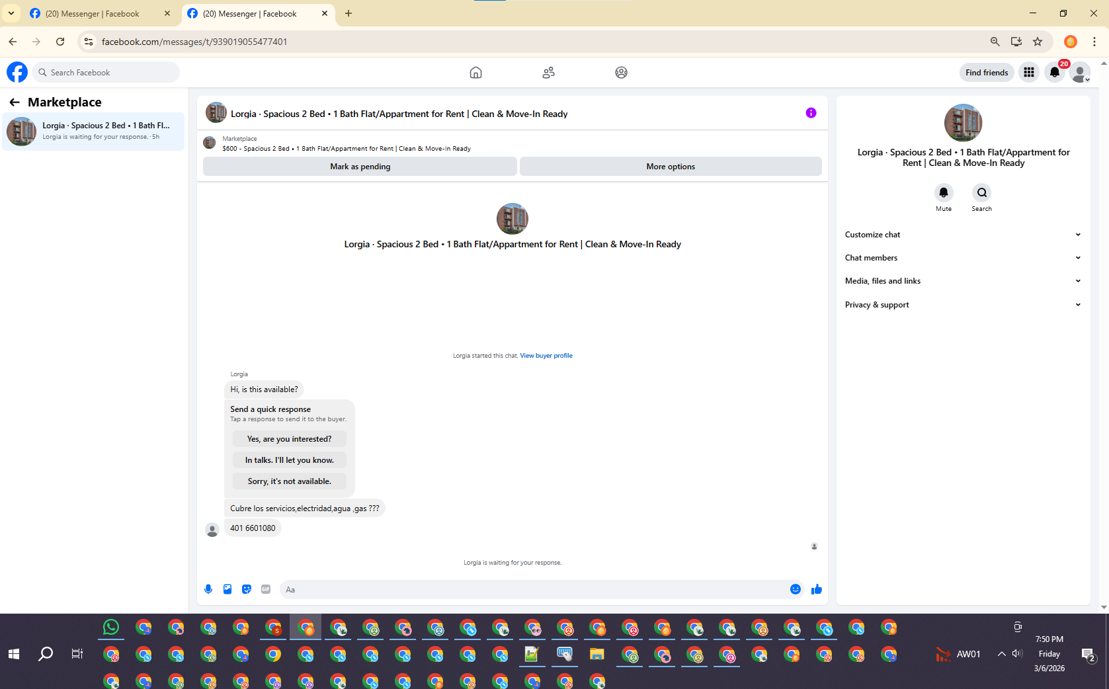Screen dimensions: 1109x689
Task: Attach a file with image icon
Action: point(227,589)
